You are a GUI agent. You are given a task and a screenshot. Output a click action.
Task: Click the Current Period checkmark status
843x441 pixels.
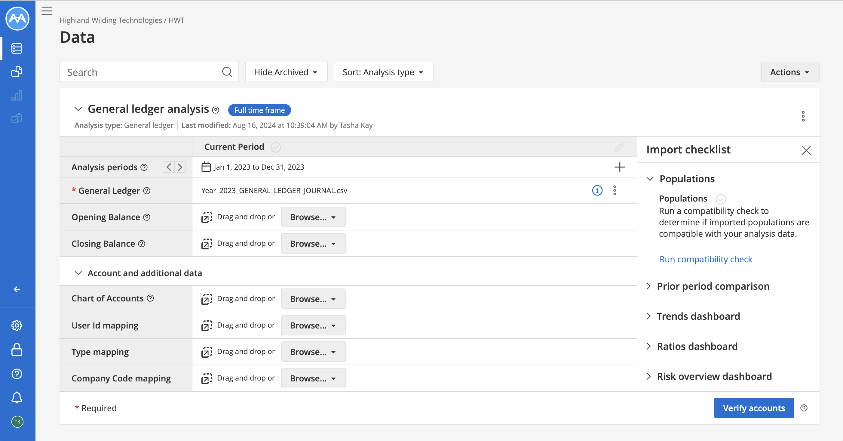[x=276, y=147]
